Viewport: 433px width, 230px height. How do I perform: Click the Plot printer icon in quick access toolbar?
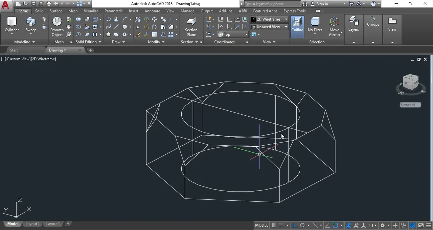[x=49, y=4]
